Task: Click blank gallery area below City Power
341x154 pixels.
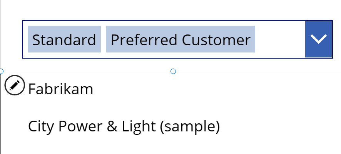Action: tap(170, 148)
